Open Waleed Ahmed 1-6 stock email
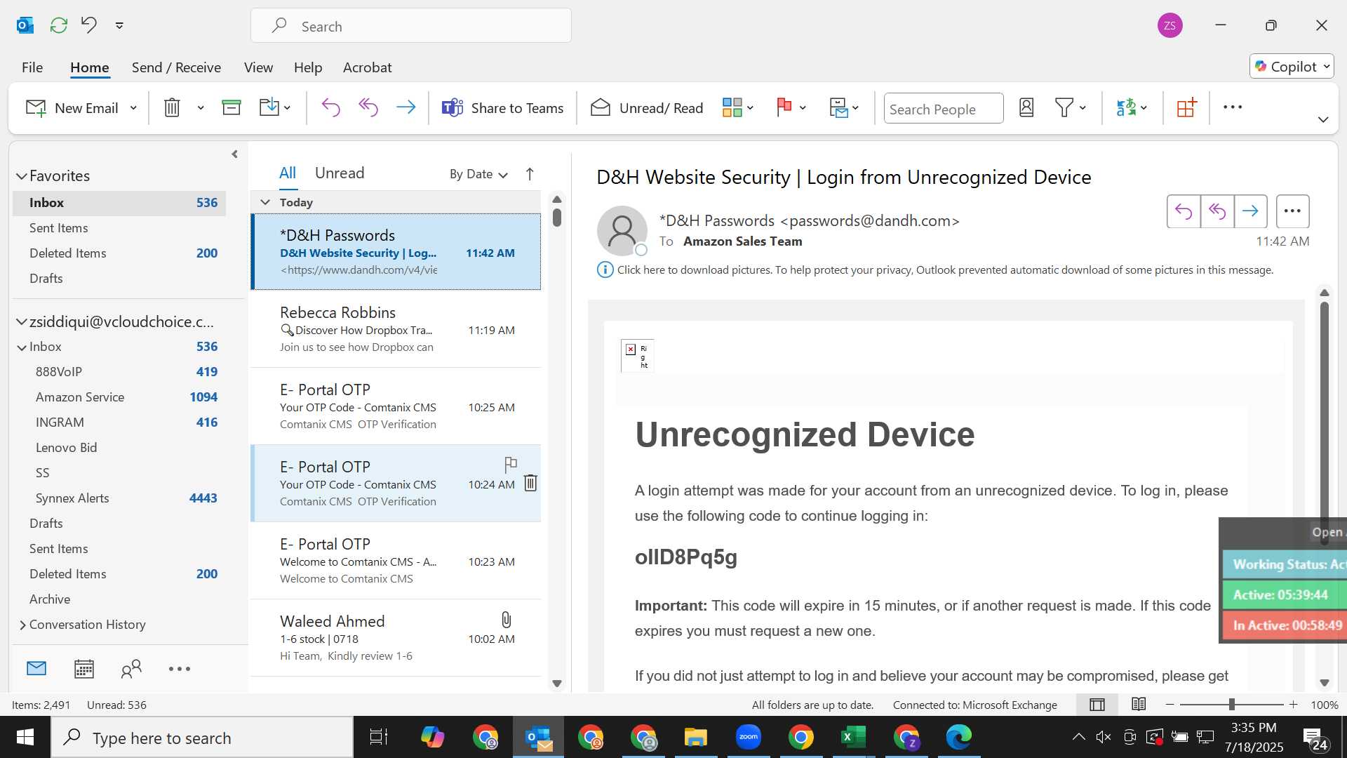 [396, 638]
